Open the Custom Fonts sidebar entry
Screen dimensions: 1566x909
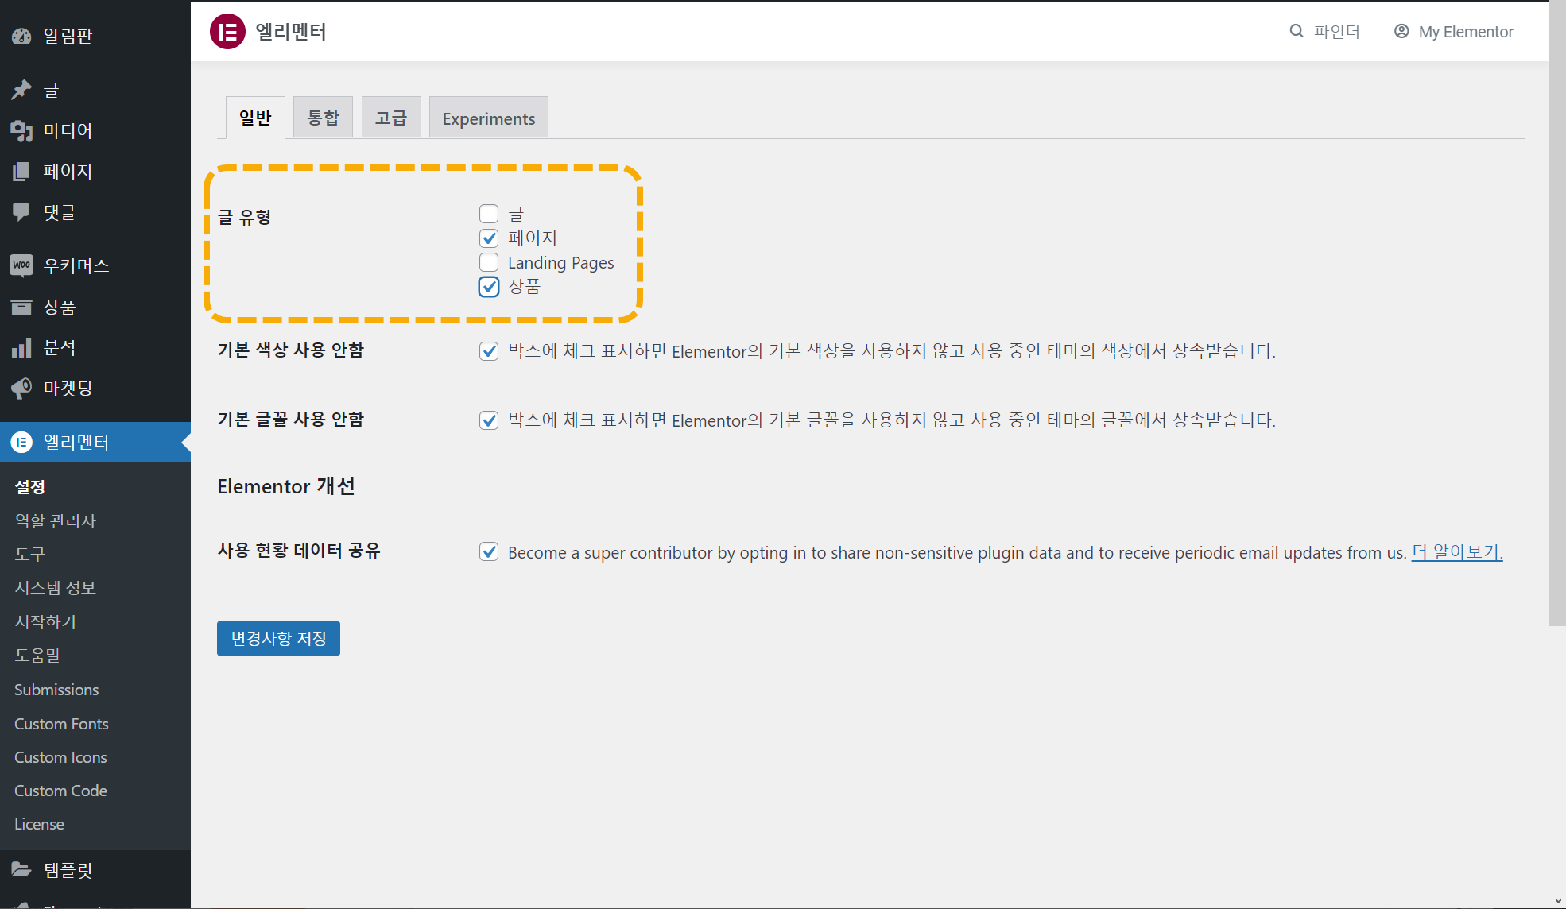[61, 723]
